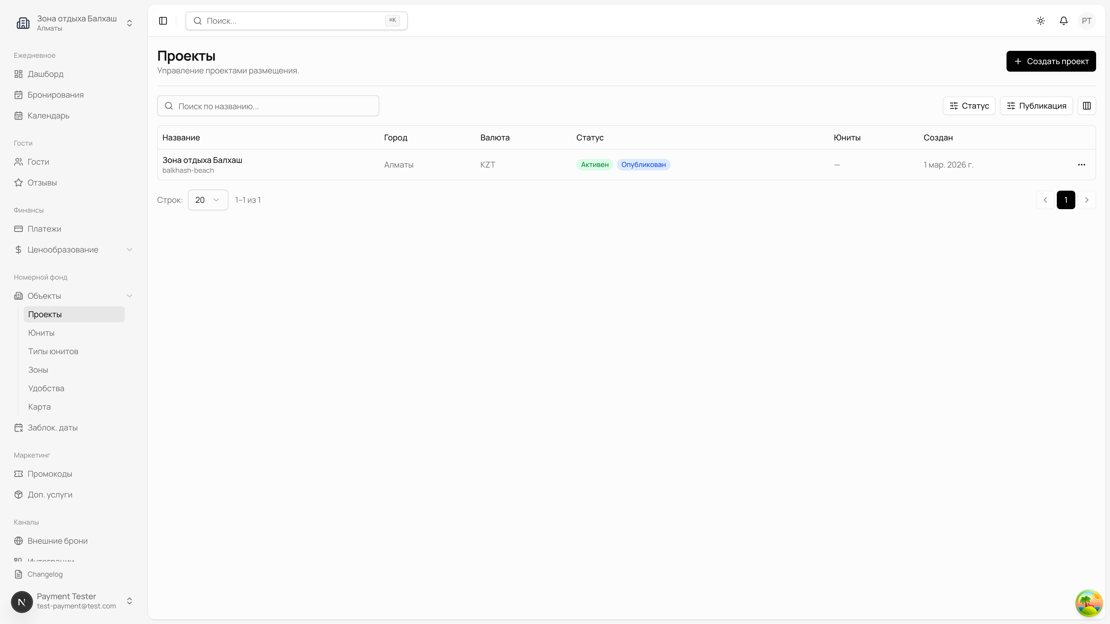This screenshot has height=624, width=1110.
Task: Click page 1 in pagination
Action: point(1066,199)
